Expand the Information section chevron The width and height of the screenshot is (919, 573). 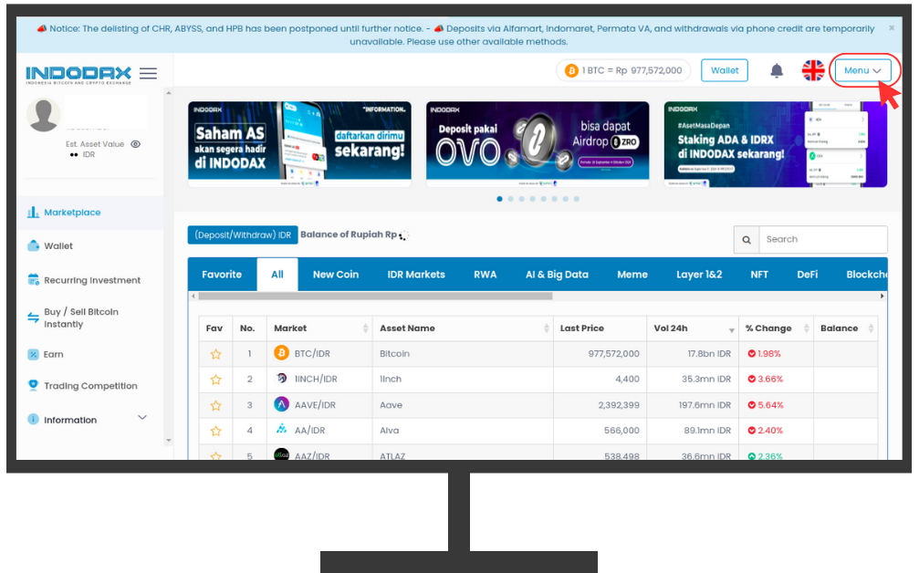coord(141,418)
